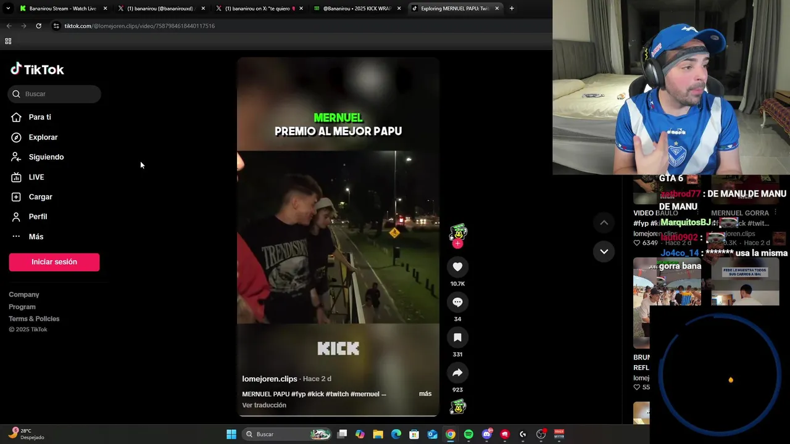
Task: Click the Iniciar sesión button
Action: pos(54,261)
